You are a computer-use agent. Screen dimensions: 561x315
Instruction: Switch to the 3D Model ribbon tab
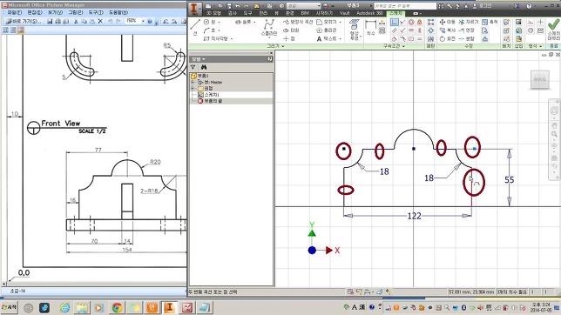coord(213,13)
